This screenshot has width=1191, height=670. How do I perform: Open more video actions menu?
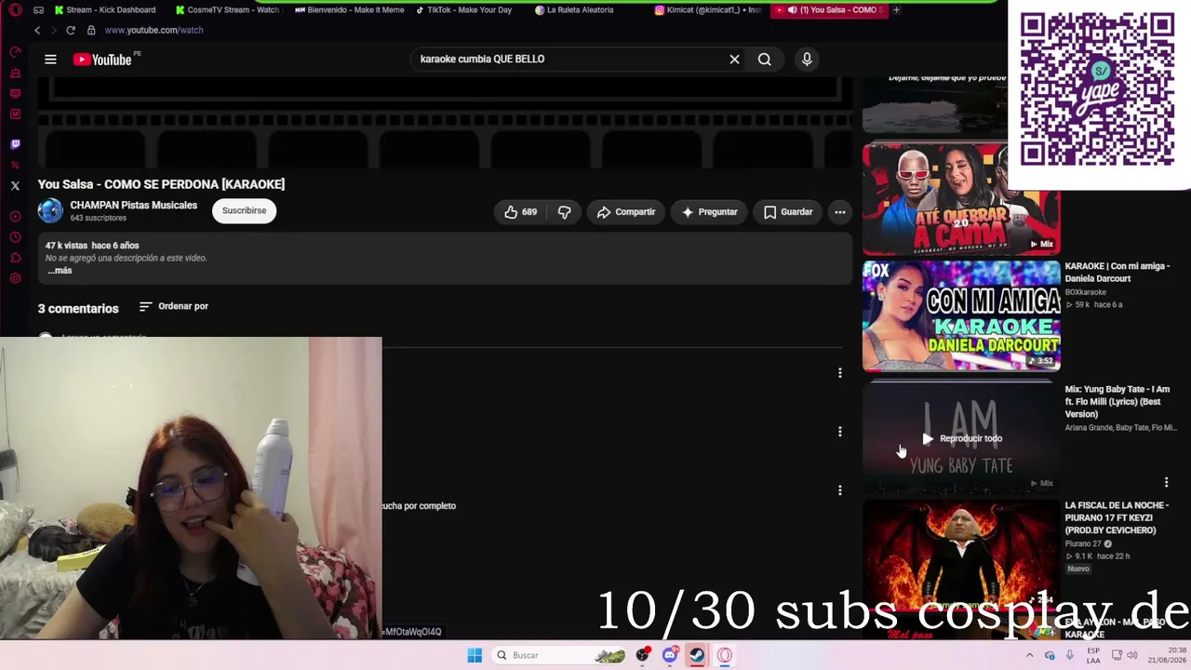tap(839, 212)
